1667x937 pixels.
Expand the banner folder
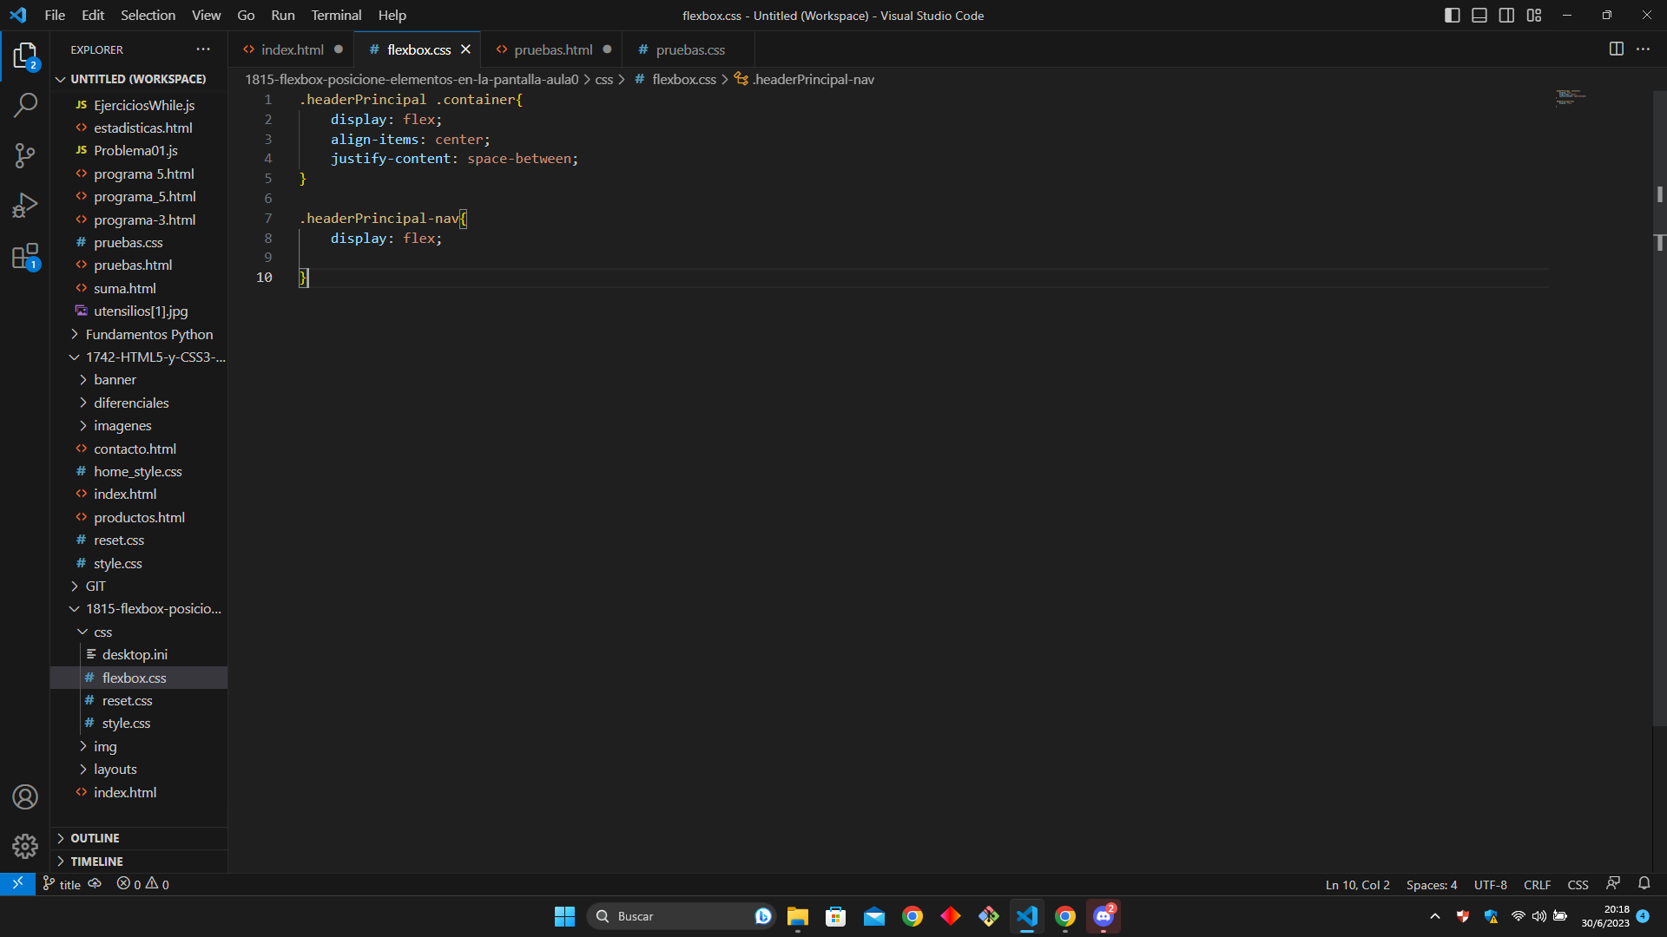pyautogui.click(x=139, y=379)
